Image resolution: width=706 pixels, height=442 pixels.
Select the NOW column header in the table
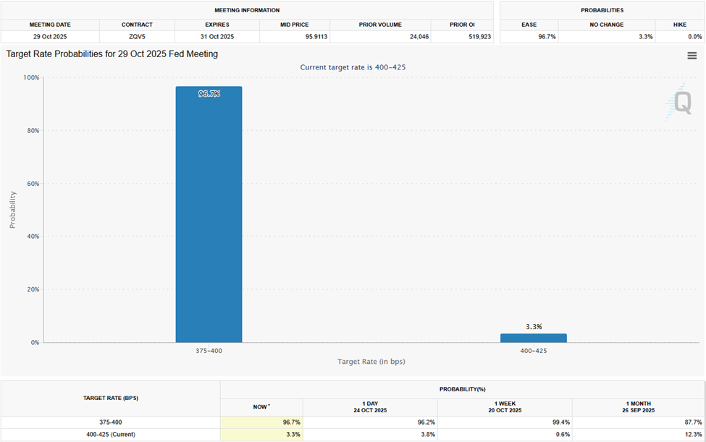[261, 407]
